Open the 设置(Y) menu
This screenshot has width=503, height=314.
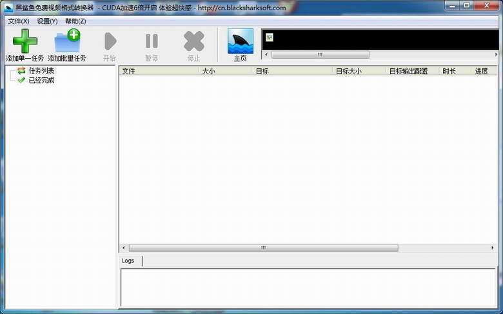48,21
